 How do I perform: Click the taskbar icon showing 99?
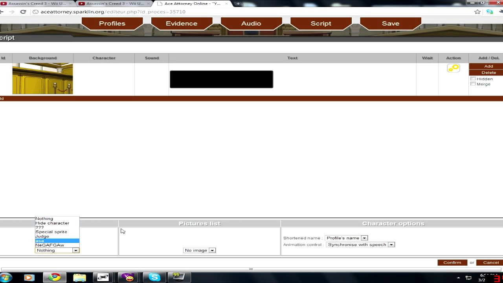[x=179, y=277]
